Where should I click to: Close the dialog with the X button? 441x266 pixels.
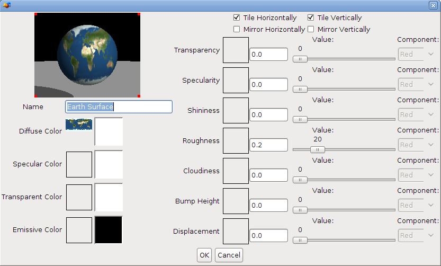point(433,5)
